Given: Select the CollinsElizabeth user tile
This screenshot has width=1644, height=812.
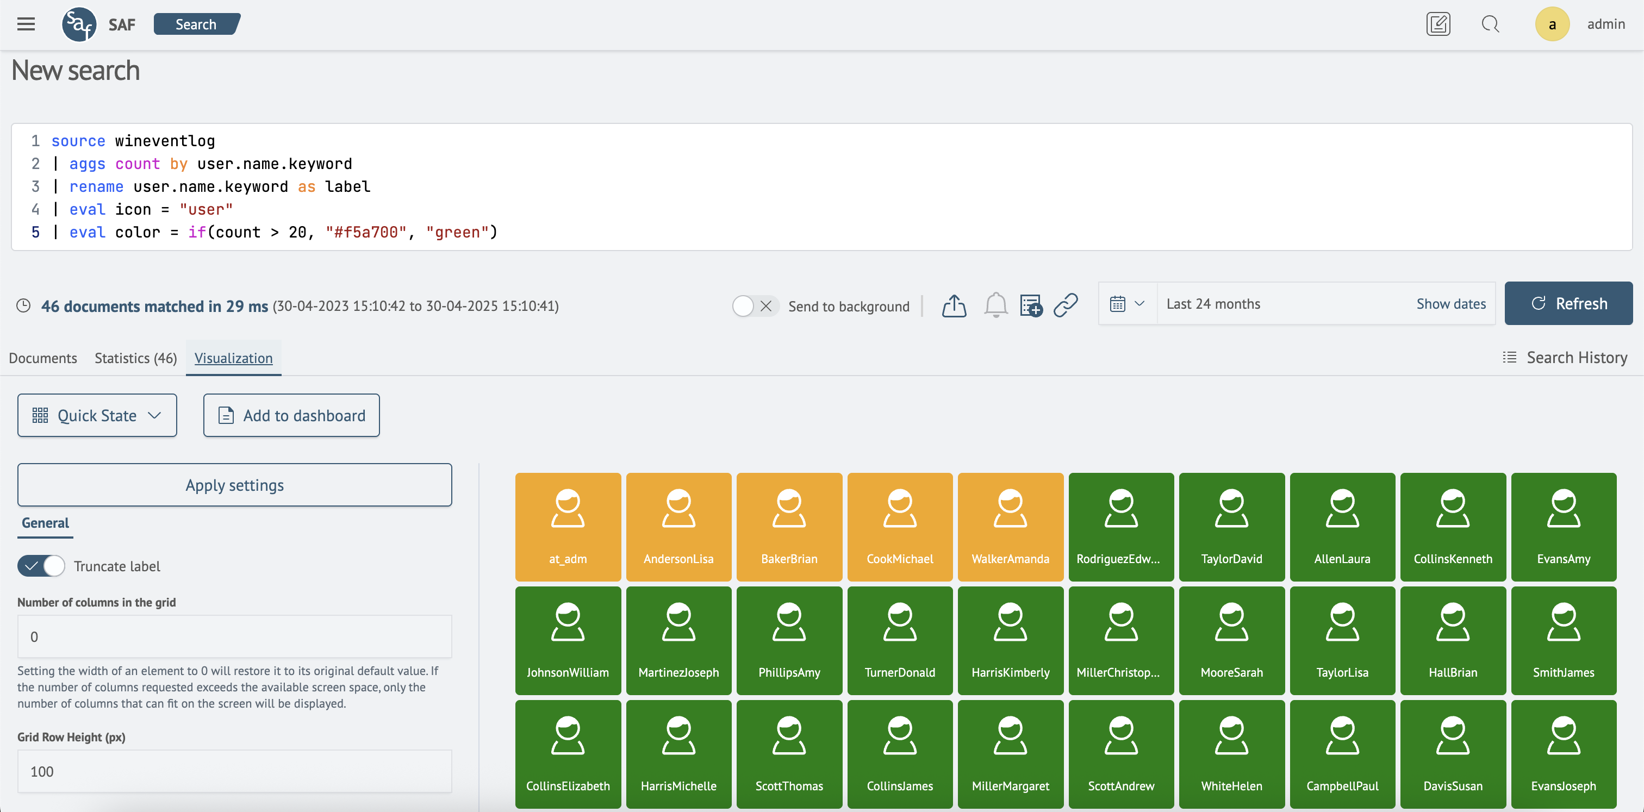Looking at the screenshot, I should pyautogui.click(x=568, y=754).
